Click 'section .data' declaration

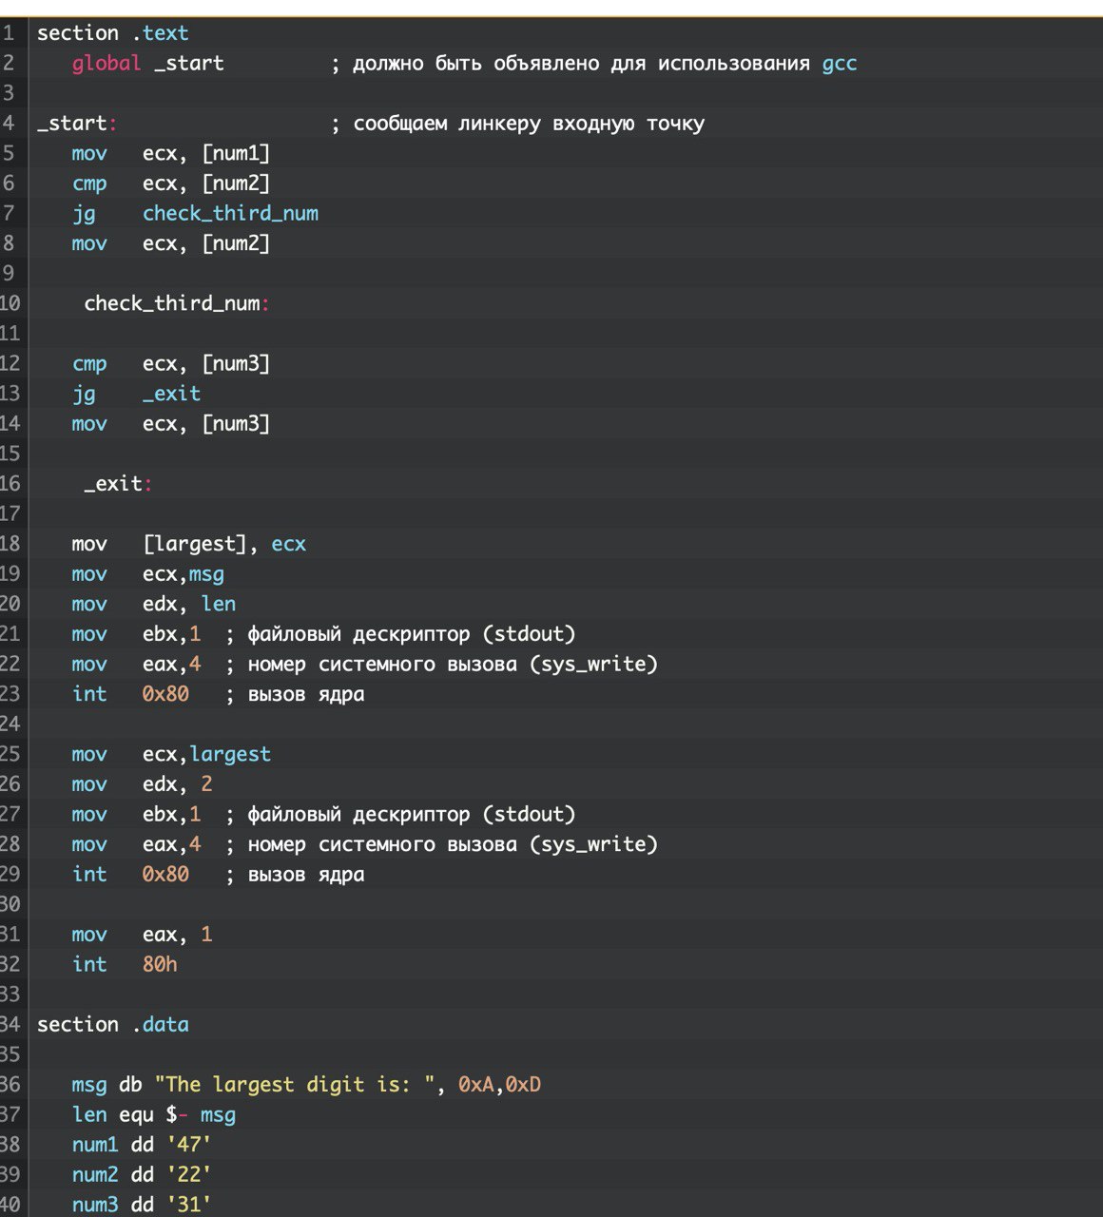coord(113,1025)
